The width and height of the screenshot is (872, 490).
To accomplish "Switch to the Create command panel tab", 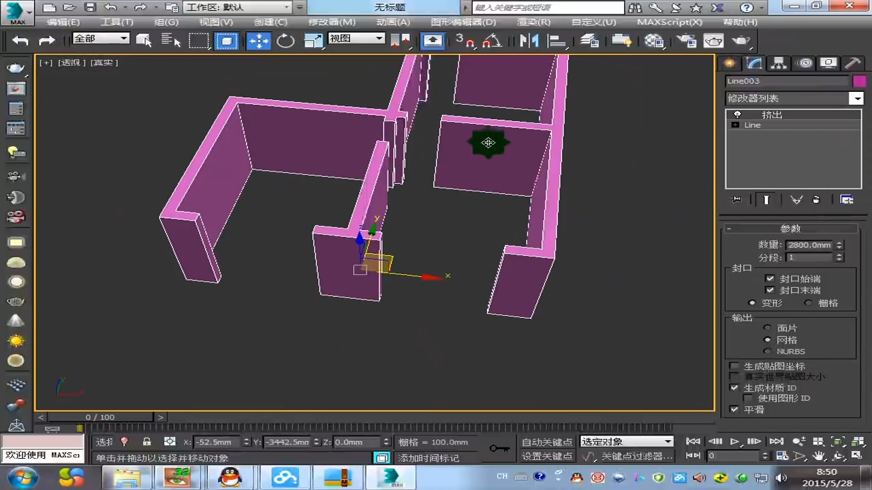I will pyautogui.click(x=730, y=63).
